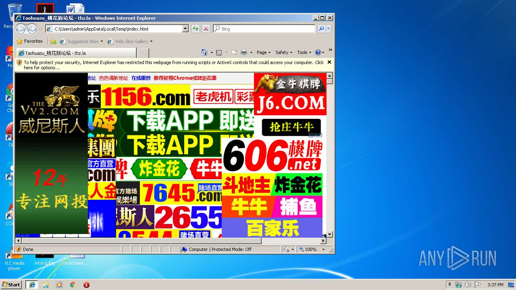Screen dimensions: 516x290
Task: Close the right floating ad via 关闭
Action: 315,135
